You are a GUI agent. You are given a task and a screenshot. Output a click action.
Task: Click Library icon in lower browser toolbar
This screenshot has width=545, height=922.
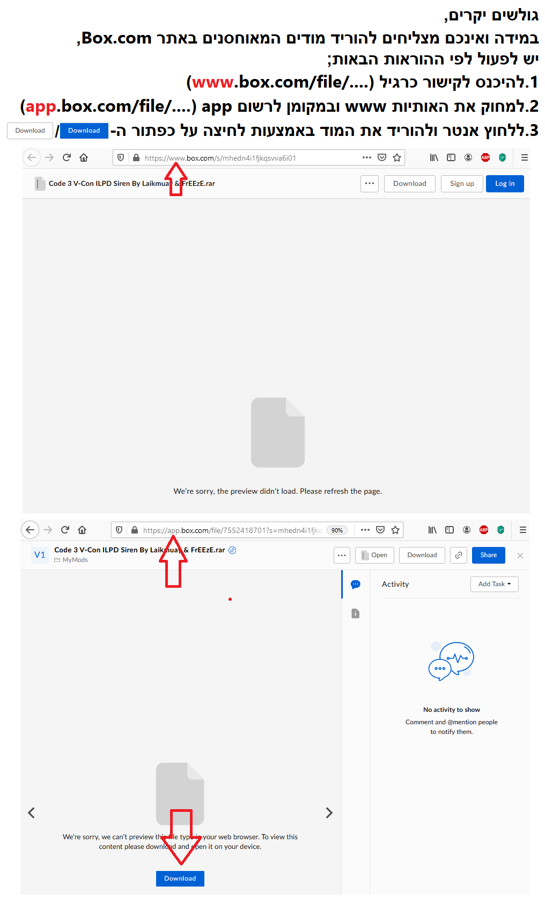pyautogui.click(x=432, y=530)
